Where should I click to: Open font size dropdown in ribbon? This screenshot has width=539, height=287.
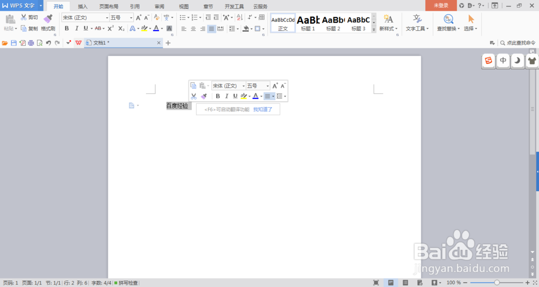pos(131,18)
